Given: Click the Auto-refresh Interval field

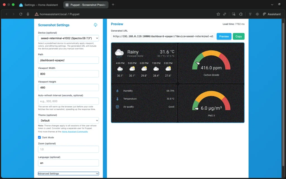Looking at the screenshot, I should 68,101.
